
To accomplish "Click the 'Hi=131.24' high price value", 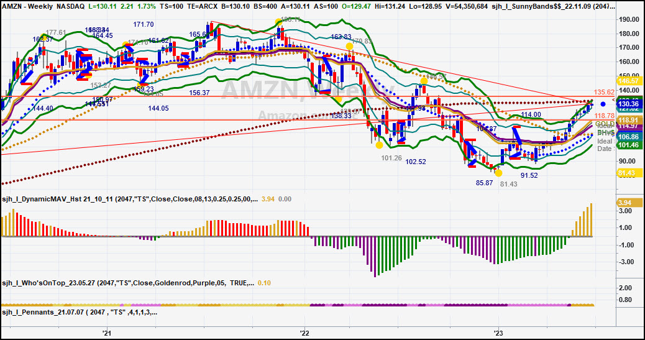I will (390, 7).
